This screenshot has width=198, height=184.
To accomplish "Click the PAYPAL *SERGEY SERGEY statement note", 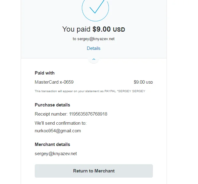I will click(x=90, y=91).
